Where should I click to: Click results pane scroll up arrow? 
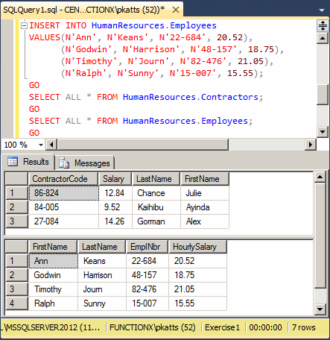click(x=320, y=177)
